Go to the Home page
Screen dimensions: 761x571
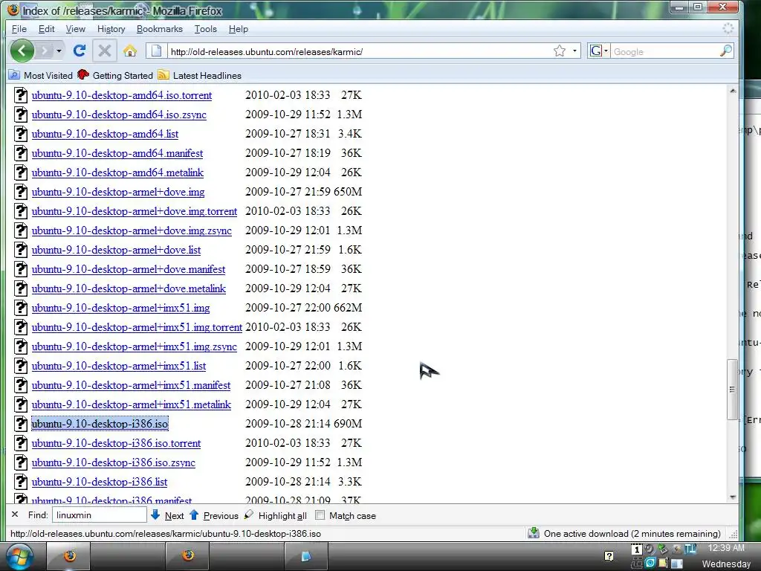129,51
